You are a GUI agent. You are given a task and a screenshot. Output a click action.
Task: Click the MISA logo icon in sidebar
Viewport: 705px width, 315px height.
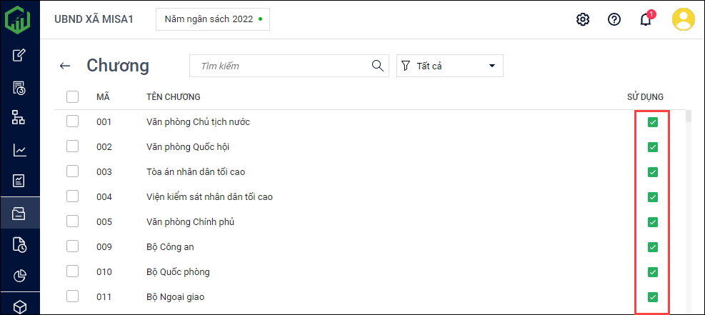19,19
